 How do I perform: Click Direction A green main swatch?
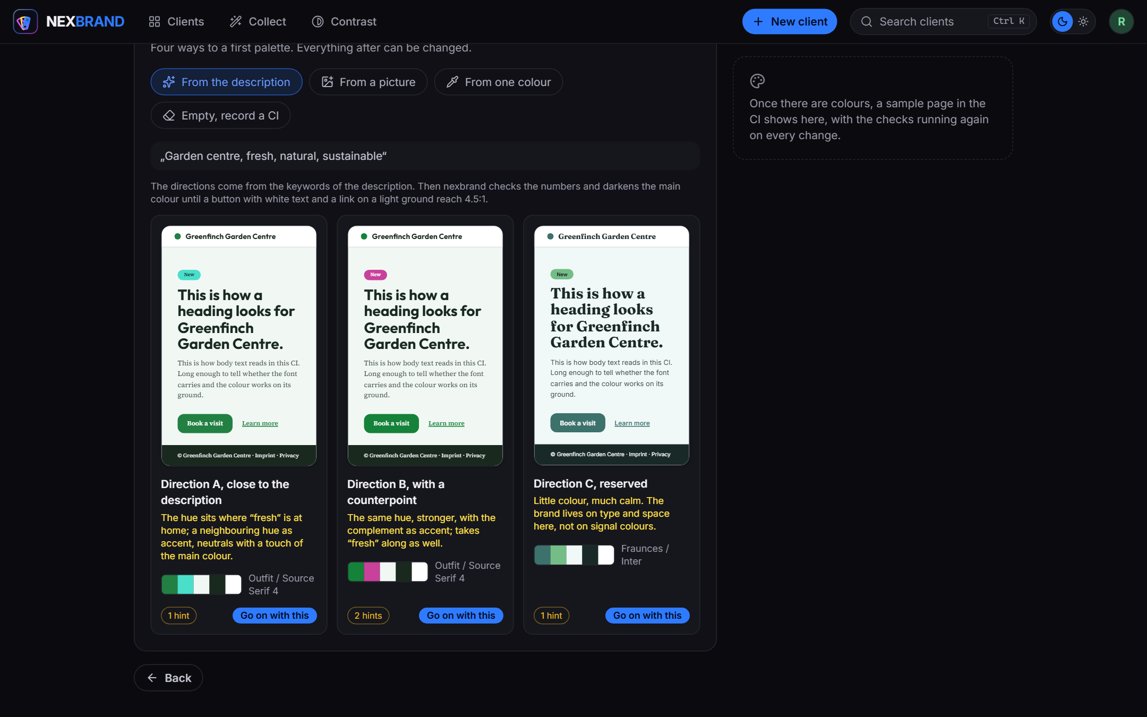(169, 584)
